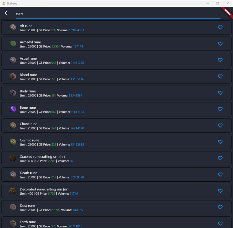Click Cosmic rune volume 15182655
The image size is (233, 228).
click(77, 145)
